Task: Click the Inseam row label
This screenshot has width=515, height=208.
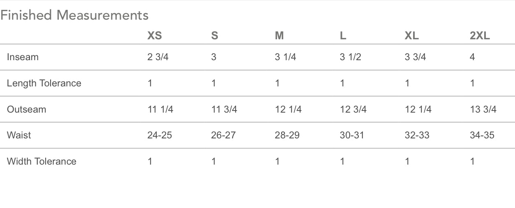Action: coord(23,57)
